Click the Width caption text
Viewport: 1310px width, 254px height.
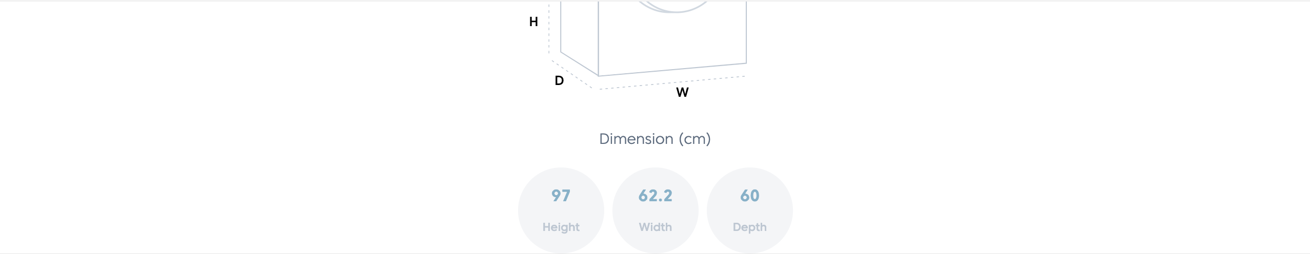(655, 227)
